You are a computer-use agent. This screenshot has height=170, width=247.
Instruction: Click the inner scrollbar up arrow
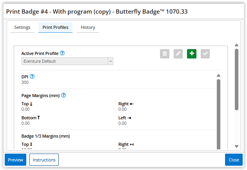(x=218, y=76)
